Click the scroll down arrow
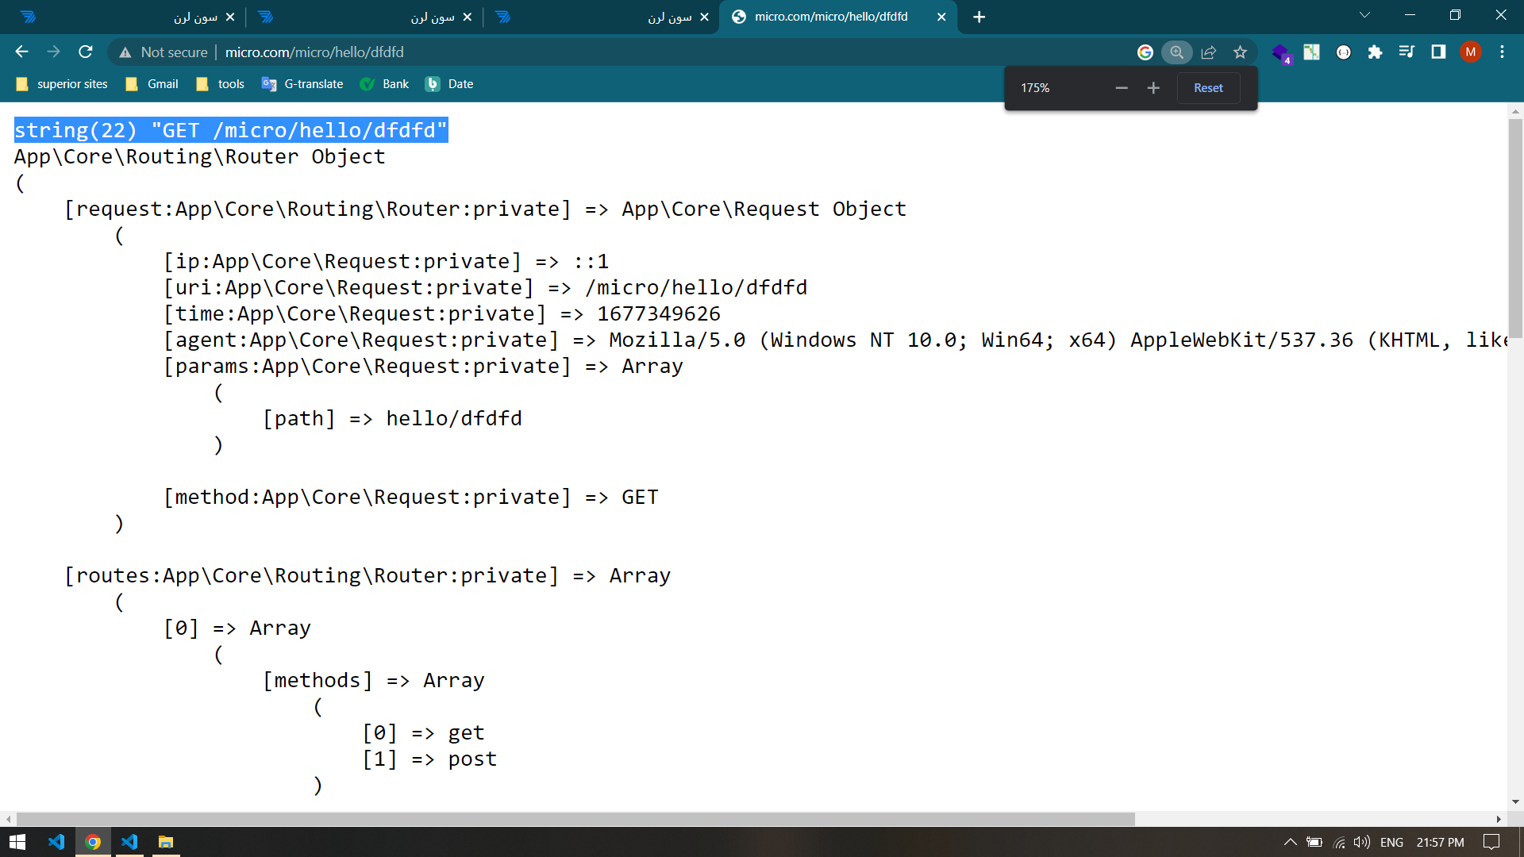 point(1515,801)
